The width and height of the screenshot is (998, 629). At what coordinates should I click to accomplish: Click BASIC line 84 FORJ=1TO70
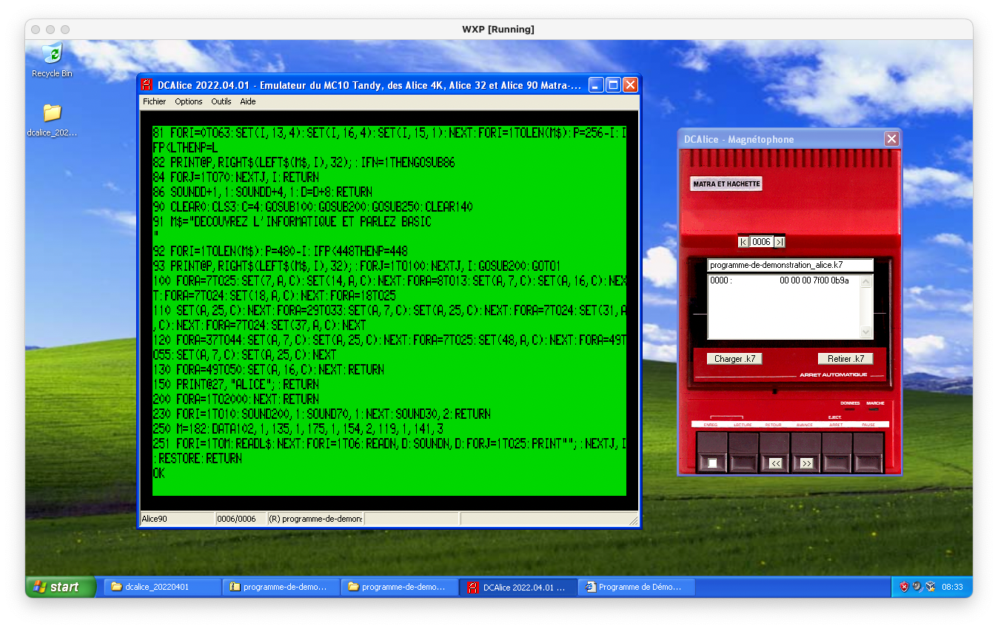coord(235,178)
